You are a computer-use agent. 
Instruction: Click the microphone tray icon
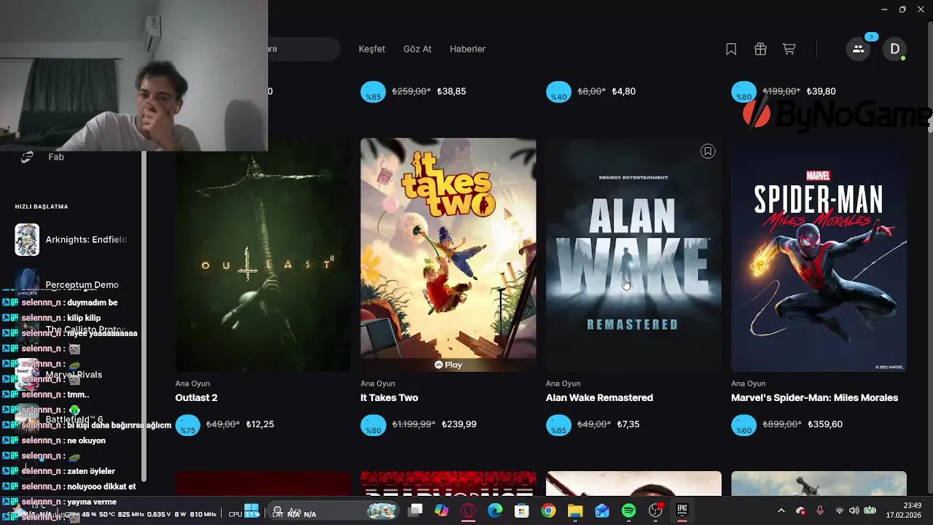820,511
